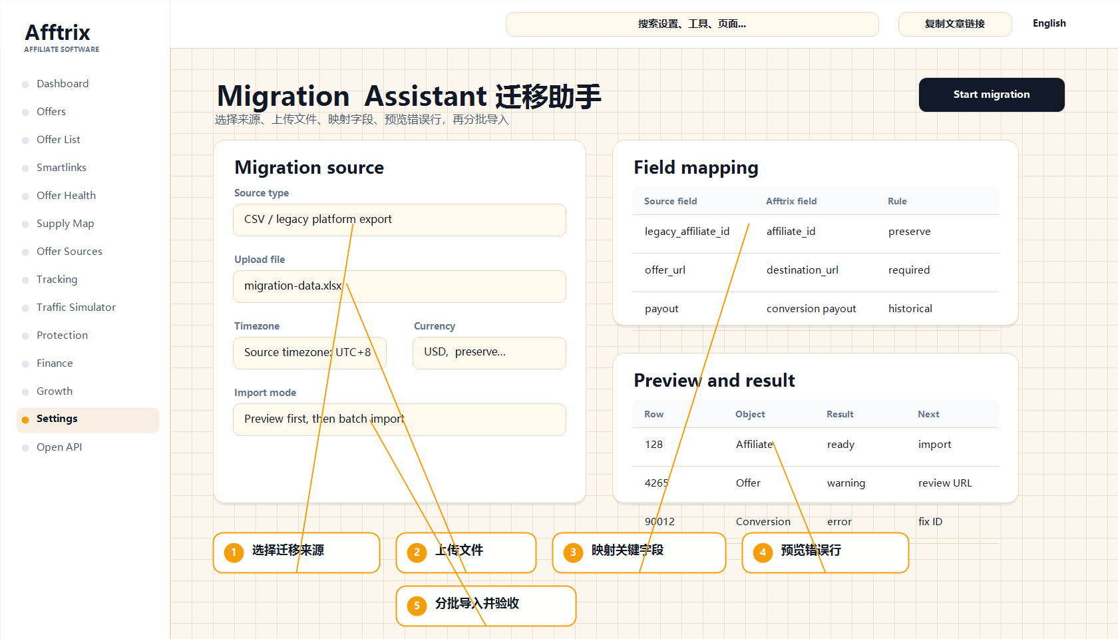Click 'review URL' for the Offer row
Viewport: 1118px width, 639px height.
click(x=945, y=483)
